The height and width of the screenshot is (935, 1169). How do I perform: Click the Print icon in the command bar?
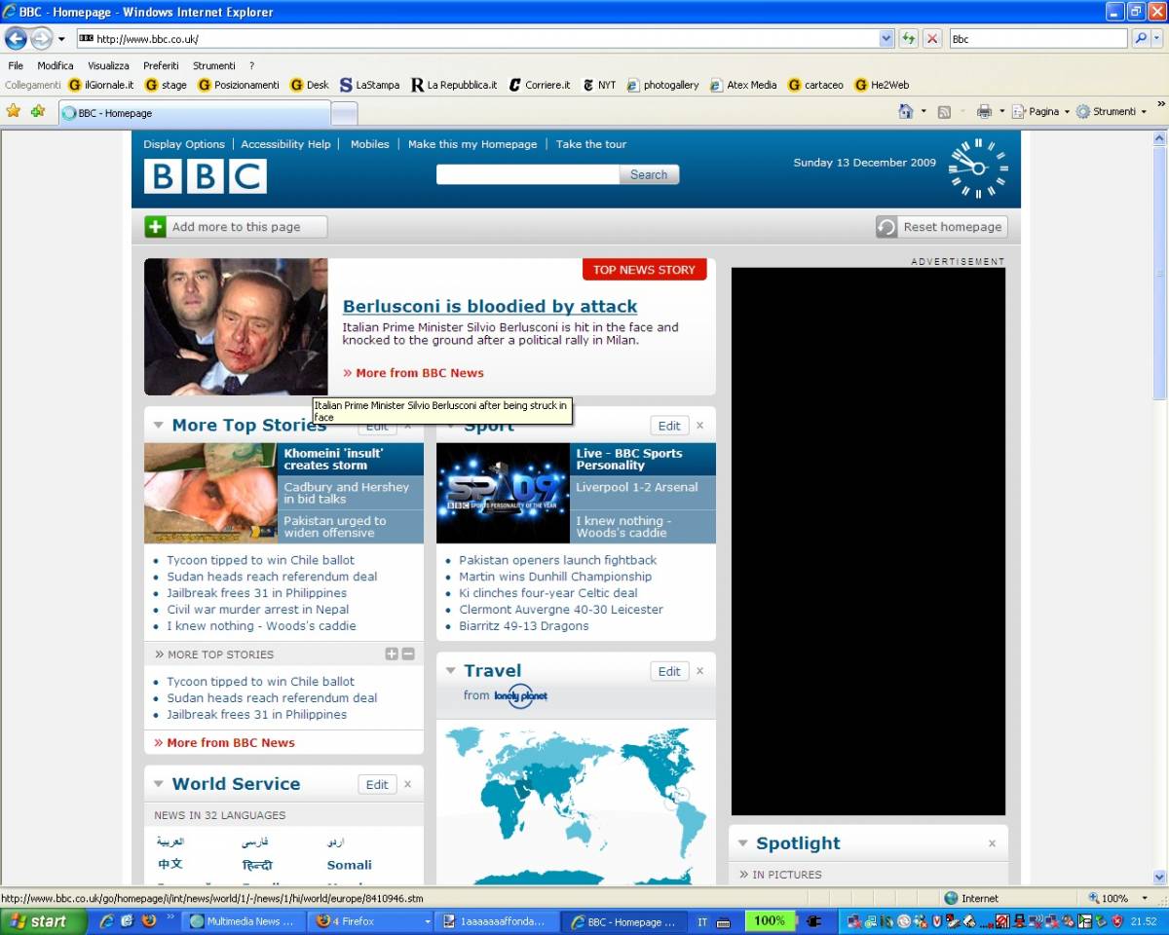[x=984, y=111]
